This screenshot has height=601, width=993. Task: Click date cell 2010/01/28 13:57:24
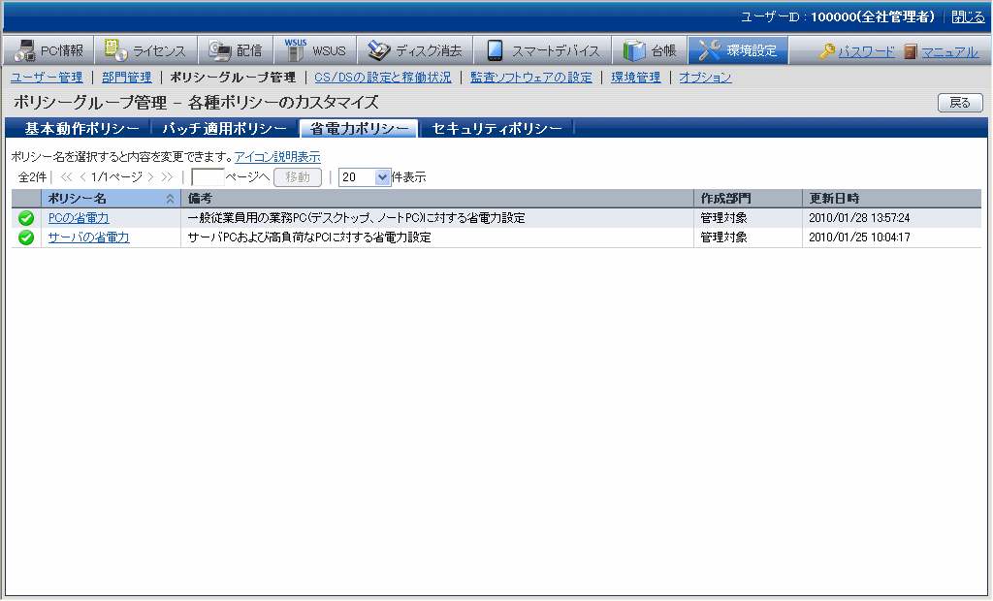pyautogui.click(x=859, y=218)
